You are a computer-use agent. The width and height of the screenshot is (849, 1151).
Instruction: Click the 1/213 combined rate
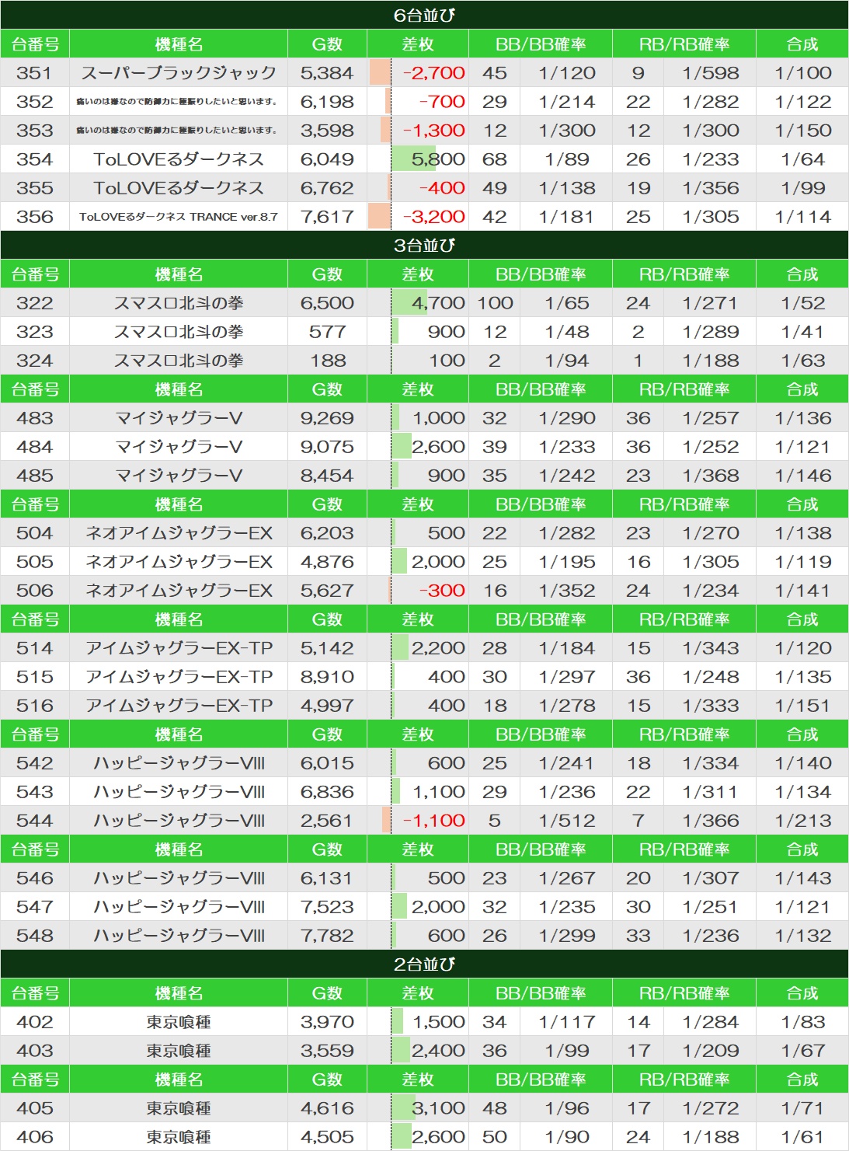(x=803, y=820)
